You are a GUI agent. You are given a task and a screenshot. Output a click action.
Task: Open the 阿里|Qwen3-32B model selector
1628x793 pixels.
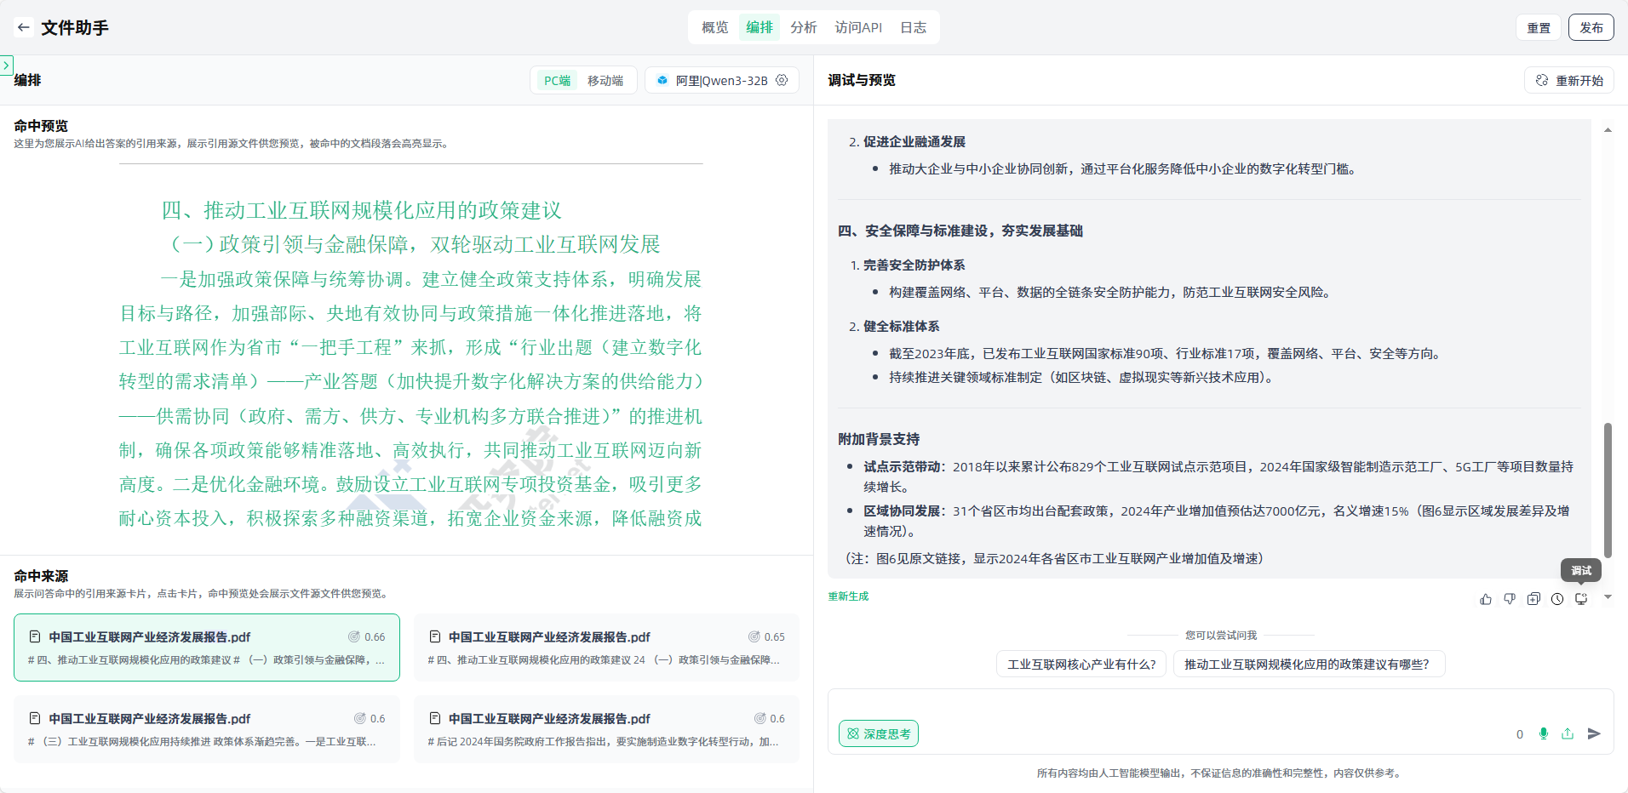(714, 81)
